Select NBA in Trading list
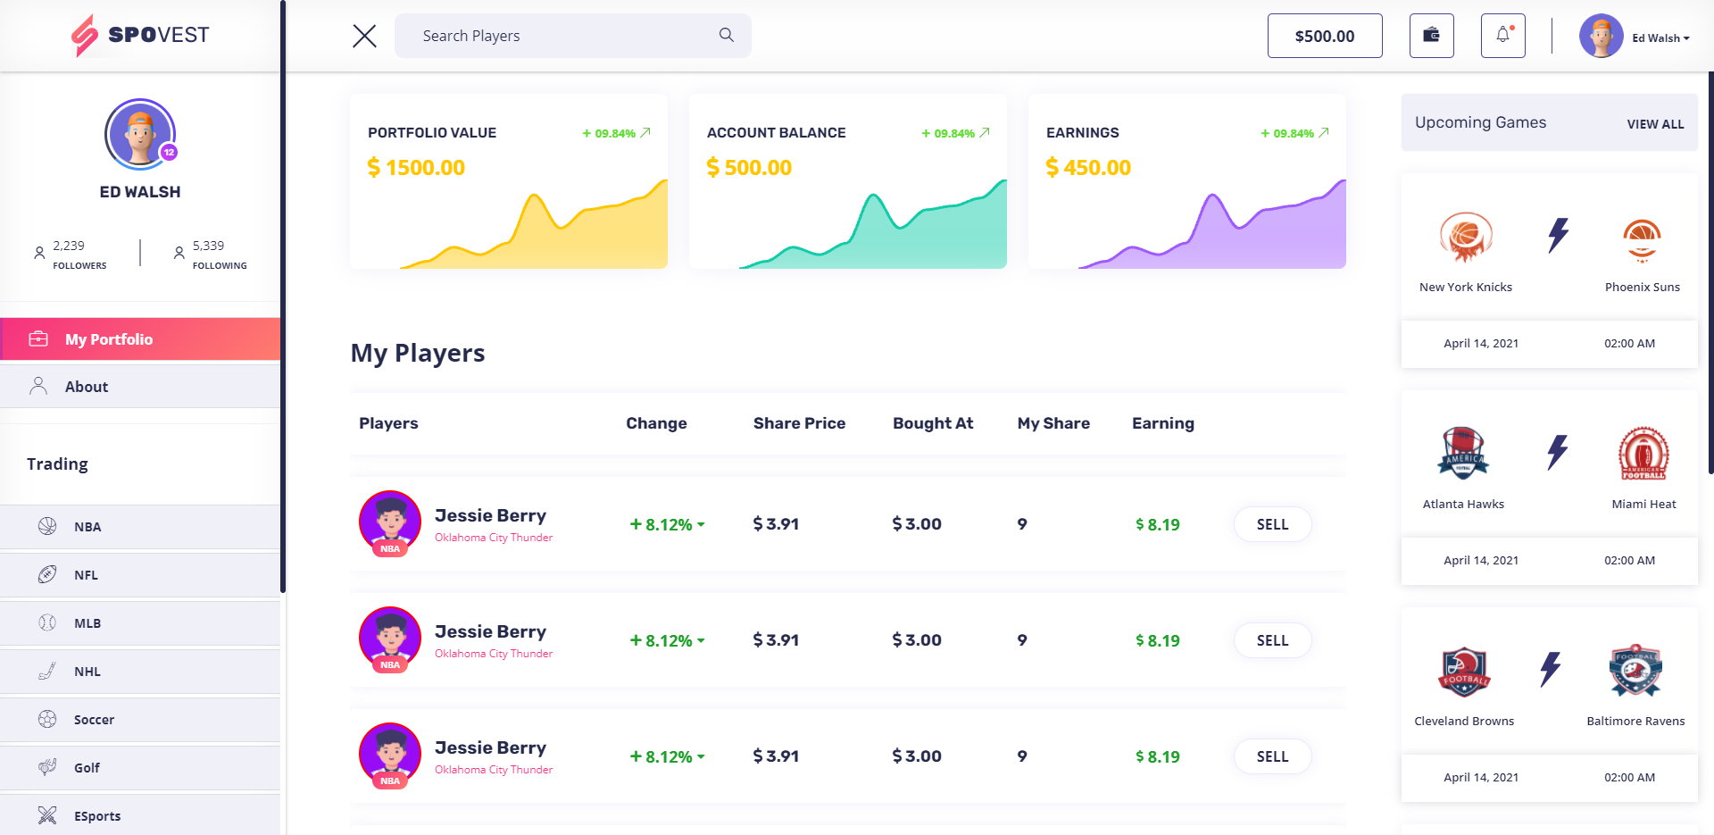 (x=140, y=527)
